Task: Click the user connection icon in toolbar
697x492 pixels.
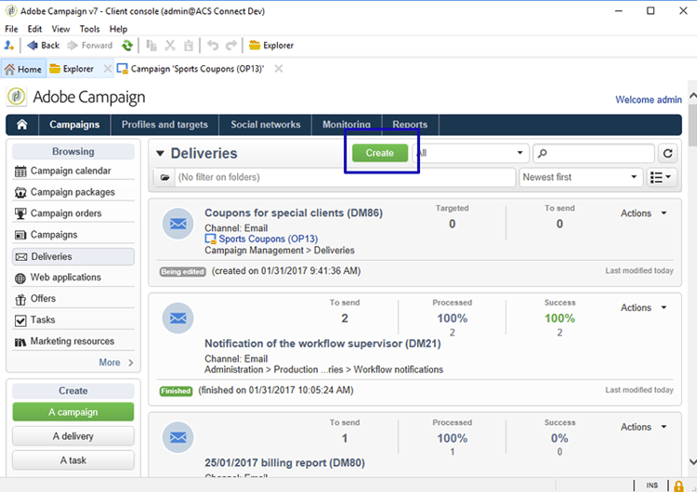Action: pos(9,45)
